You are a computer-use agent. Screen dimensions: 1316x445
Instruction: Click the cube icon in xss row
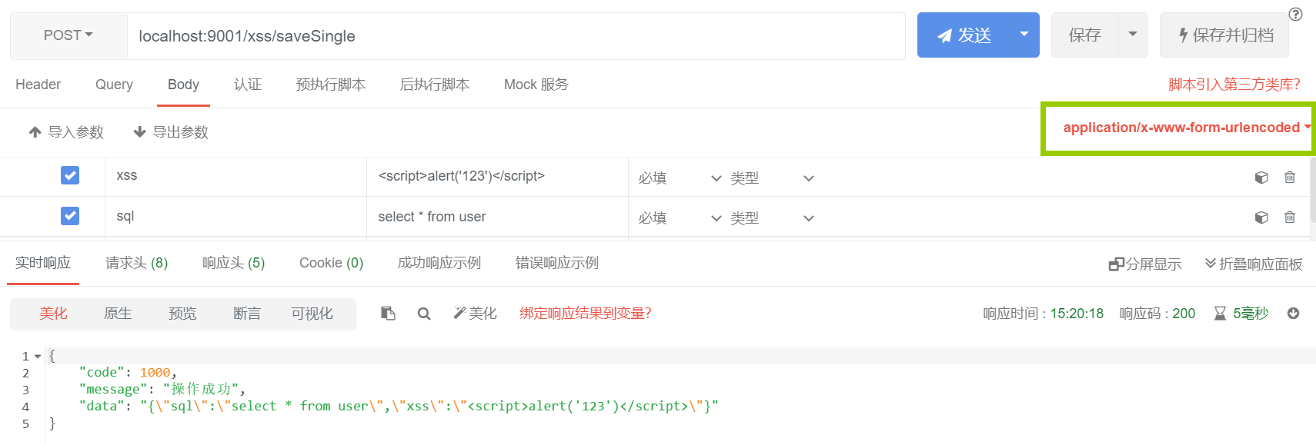pos(1261,178)
